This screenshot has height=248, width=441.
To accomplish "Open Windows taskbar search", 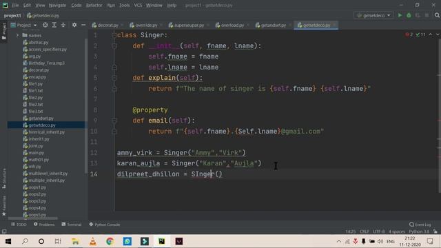I will (x=25, y=241).
